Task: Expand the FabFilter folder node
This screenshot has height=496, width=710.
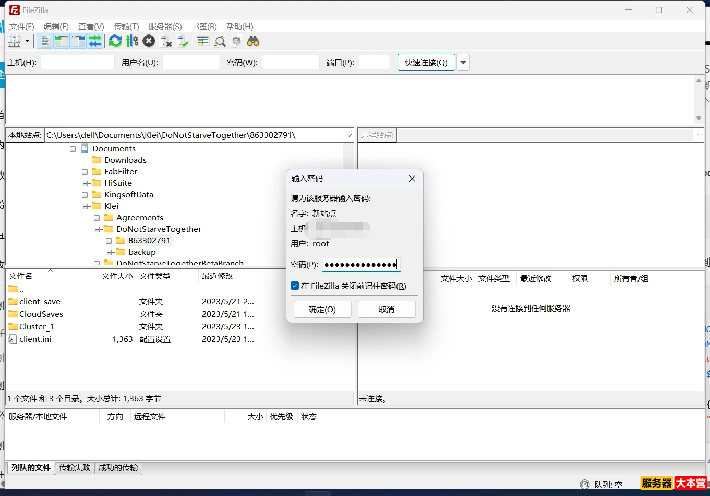Action: click(x=85, y=172)
